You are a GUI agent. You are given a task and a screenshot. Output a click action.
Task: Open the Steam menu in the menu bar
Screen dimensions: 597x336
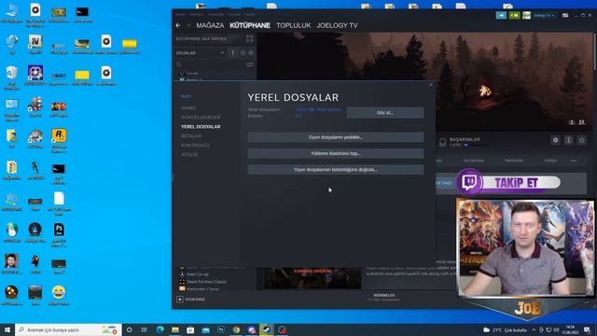[x=180, y=14]
